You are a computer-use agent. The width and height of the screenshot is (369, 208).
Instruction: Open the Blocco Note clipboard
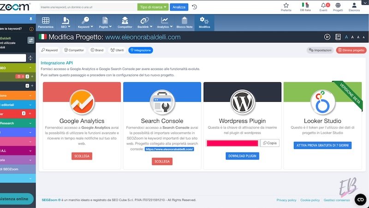(184, 23)
